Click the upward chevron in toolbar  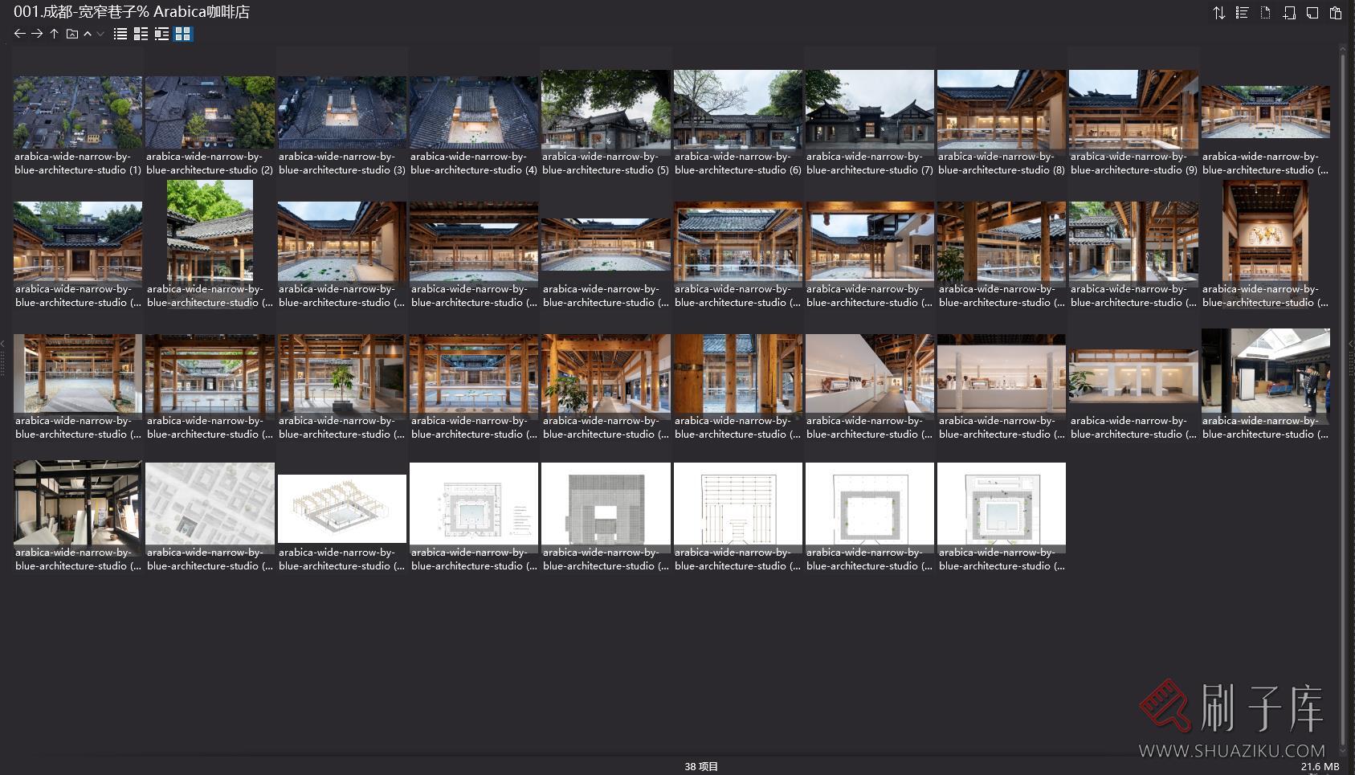88,34
